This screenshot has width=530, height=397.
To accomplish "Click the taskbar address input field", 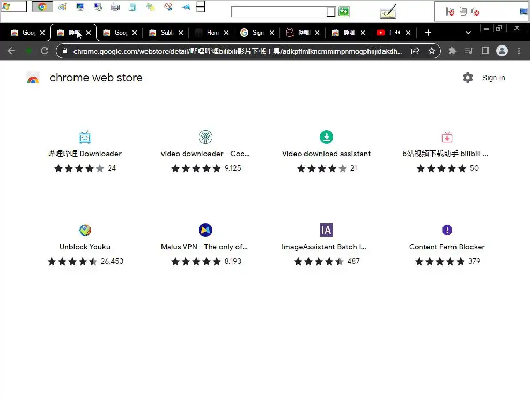I will (279, 12).
